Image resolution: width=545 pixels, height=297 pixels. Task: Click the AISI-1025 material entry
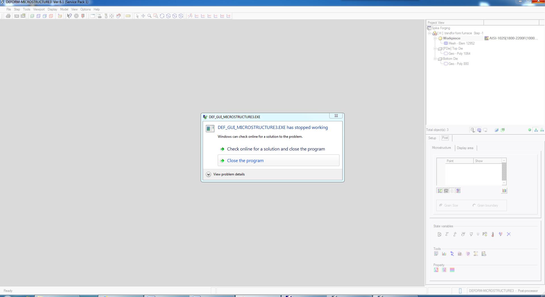(x=511, y=38)
